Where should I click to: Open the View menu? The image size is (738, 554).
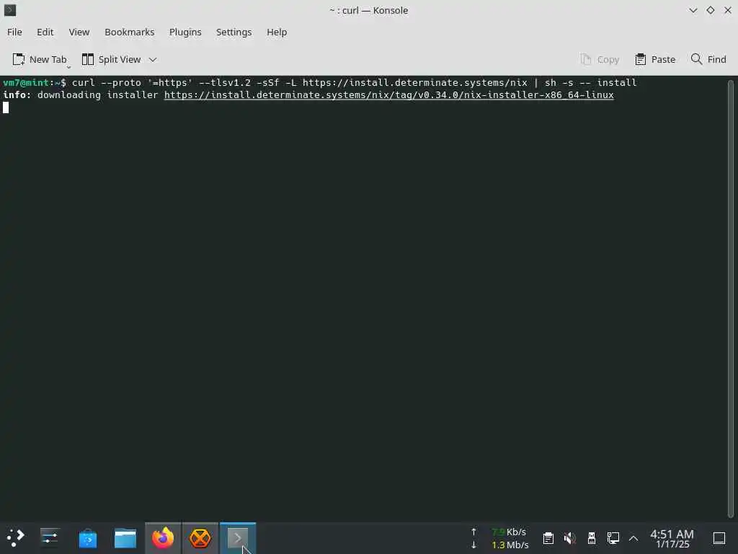coord(79,32)
